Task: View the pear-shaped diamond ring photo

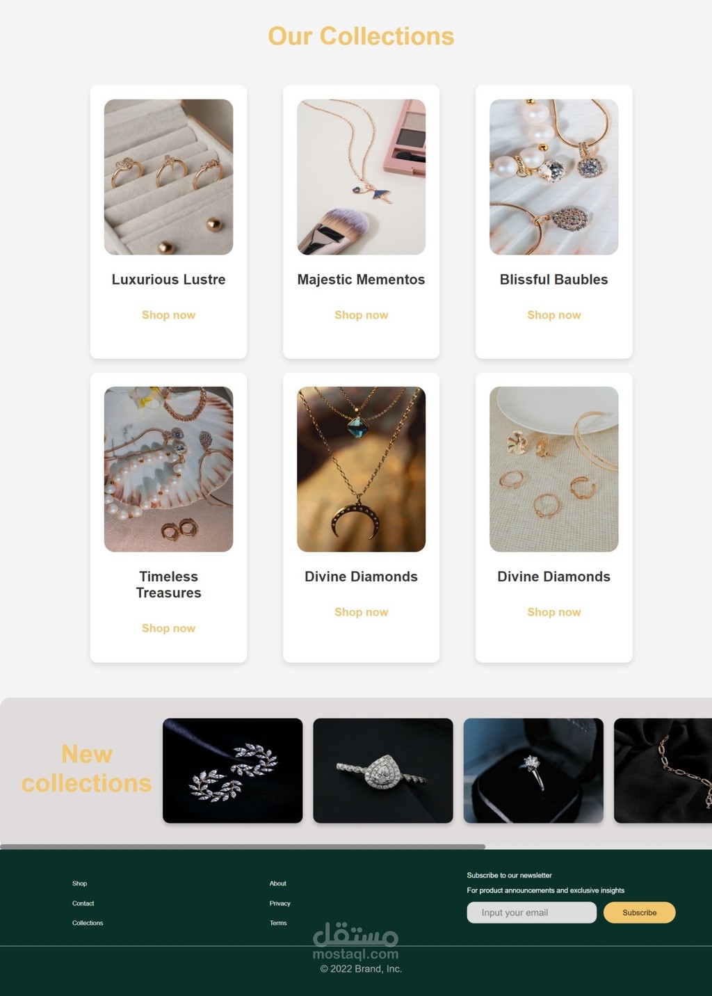Action: [383, 771]
